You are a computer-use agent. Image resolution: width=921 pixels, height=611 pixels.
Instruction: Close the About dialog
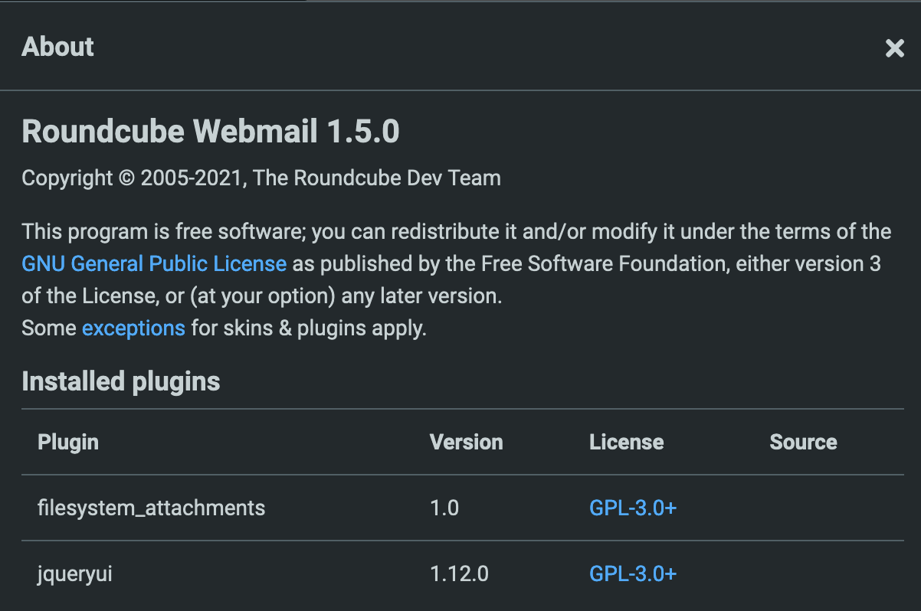point(894,47)
